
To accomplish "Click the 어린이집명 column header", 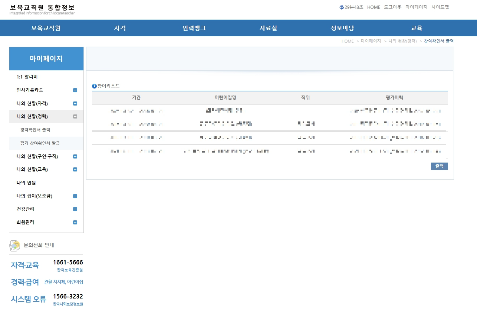I will [x=226, y=98].
